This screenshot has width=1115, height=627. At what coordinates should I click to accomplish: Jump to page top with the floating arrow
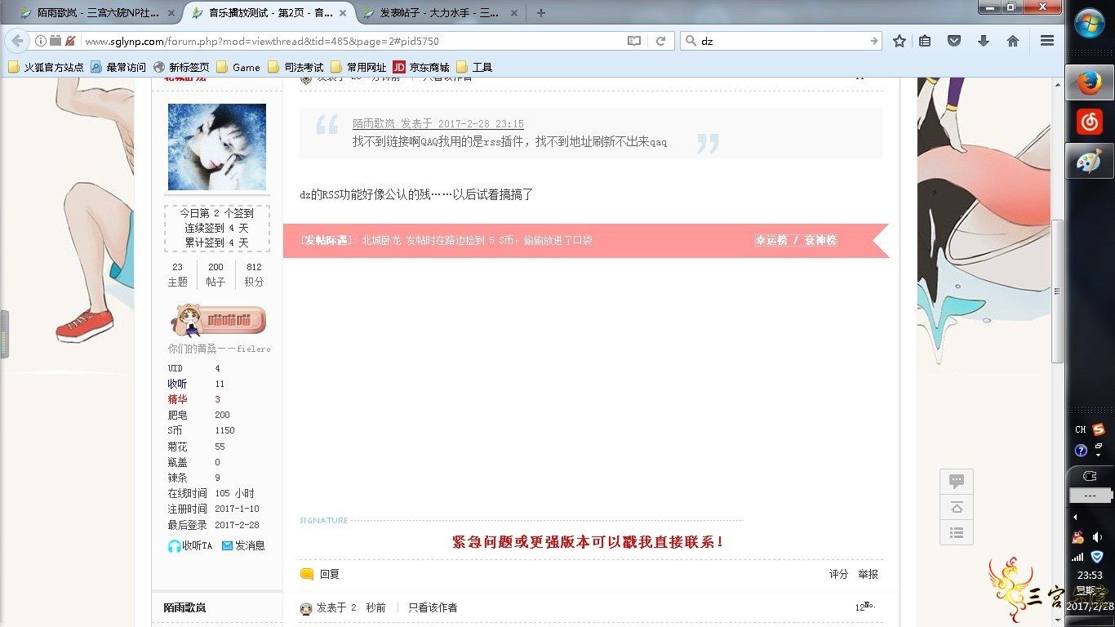pyautogui.click(x=957, y=507)
